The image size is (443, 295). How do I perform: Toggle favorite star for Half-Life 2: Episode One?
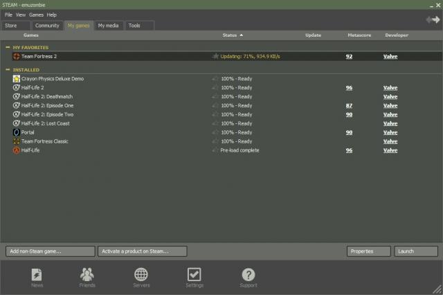[215, 105]
